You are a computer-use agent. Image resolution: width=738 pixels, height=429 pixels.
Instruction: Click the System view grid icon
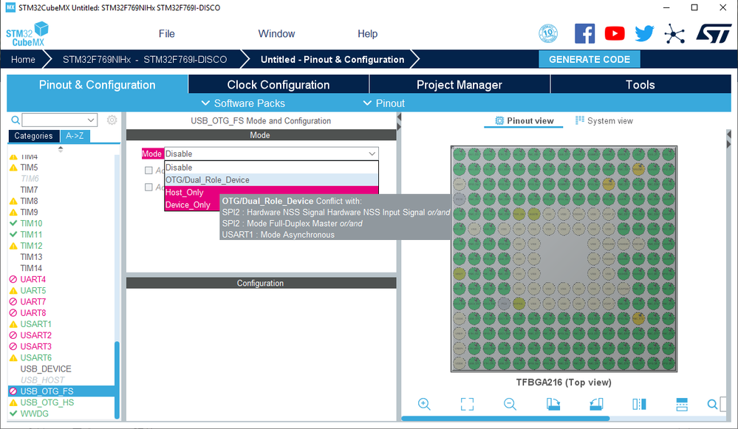pyautogui.click(x=580, y=120)
